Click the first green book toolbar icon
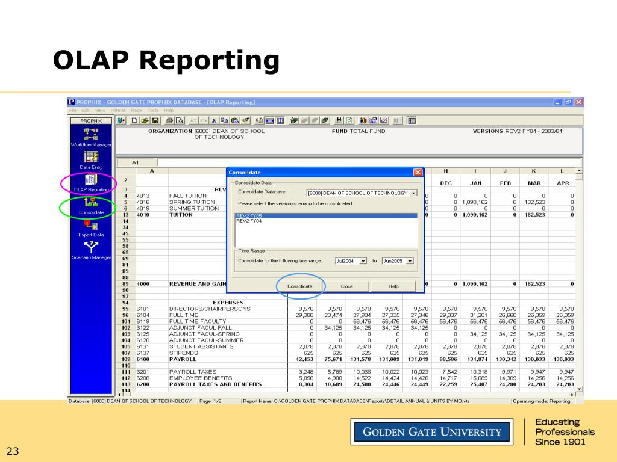 pyautogui.click(x=294, y=120)
